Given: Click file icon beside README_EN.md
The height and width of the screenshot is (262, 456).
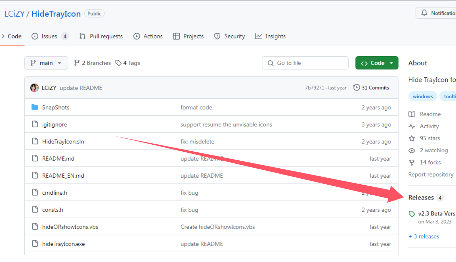Looking at the screenshot, I should pyautogui.click(x=35, y=175).
